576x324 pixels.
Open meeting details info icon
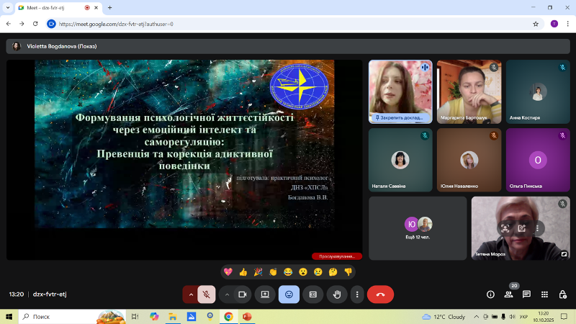(490, 294)
